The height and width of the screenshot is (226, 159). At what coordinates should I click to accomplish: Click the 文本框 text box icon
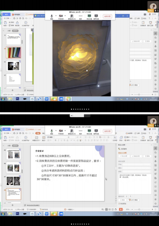point(115,138)
